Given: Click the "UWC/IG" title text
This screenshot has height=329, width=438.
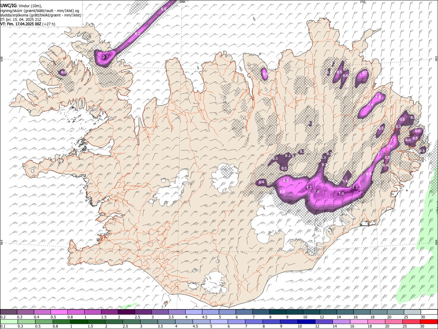Looking at the screenshot, I should (9, 5).
